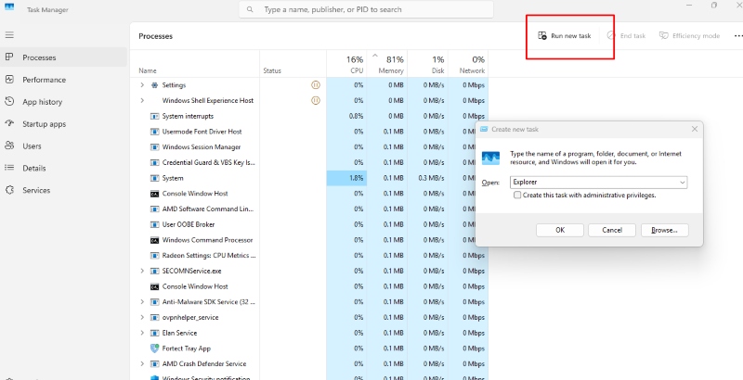The height and width of the screenshot is (380, 743).
Task: Click the Details list icon
Action: (9, 168)
